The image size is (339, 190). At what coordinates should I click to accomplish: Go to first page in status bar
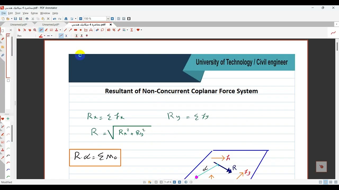click(156, 182)
